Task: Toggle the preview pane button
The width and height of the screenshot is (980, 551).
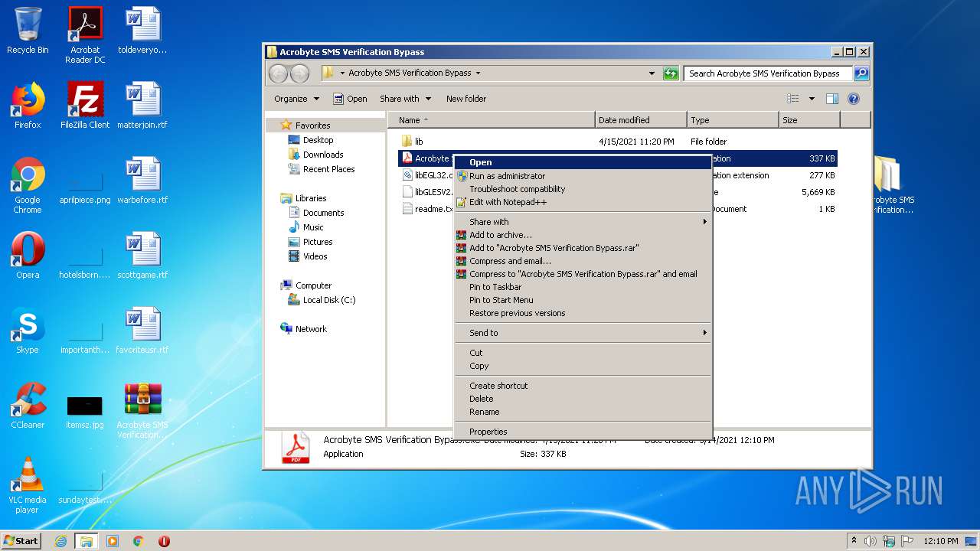Action: [832, 99]
